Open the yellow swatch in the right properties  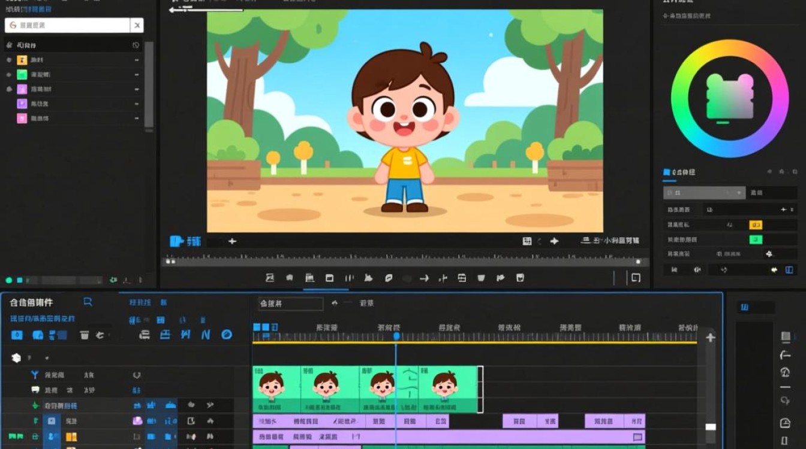[756, 225]
